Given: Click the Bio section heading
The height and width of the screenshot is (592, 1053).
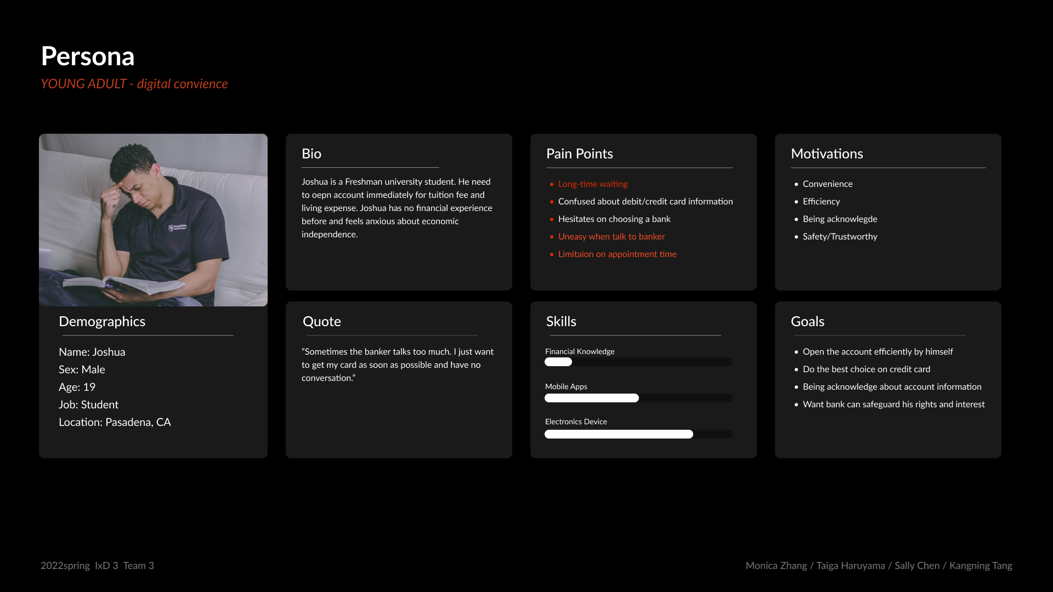Looking at the screenshot, I should click(x=312, y=154).
